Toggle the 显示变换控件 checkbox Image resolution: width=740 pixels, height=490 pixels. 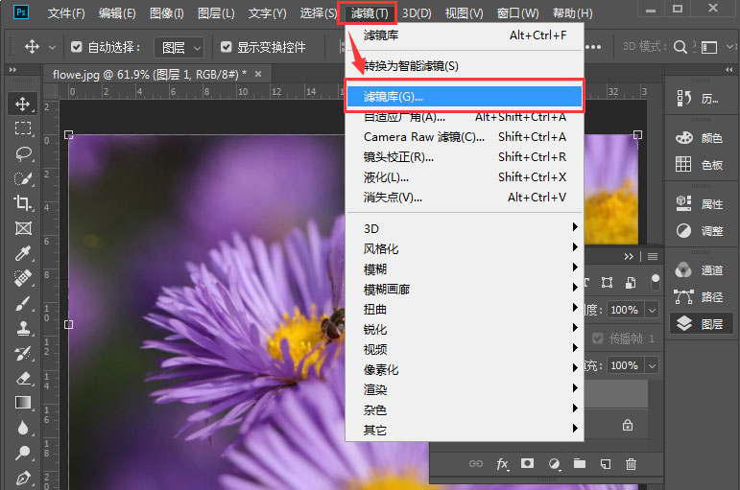(227, 47)
